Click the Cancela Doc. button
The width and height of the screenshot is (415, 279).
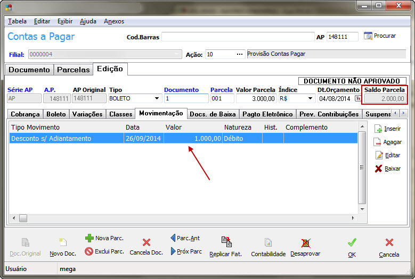click(146, 247)
